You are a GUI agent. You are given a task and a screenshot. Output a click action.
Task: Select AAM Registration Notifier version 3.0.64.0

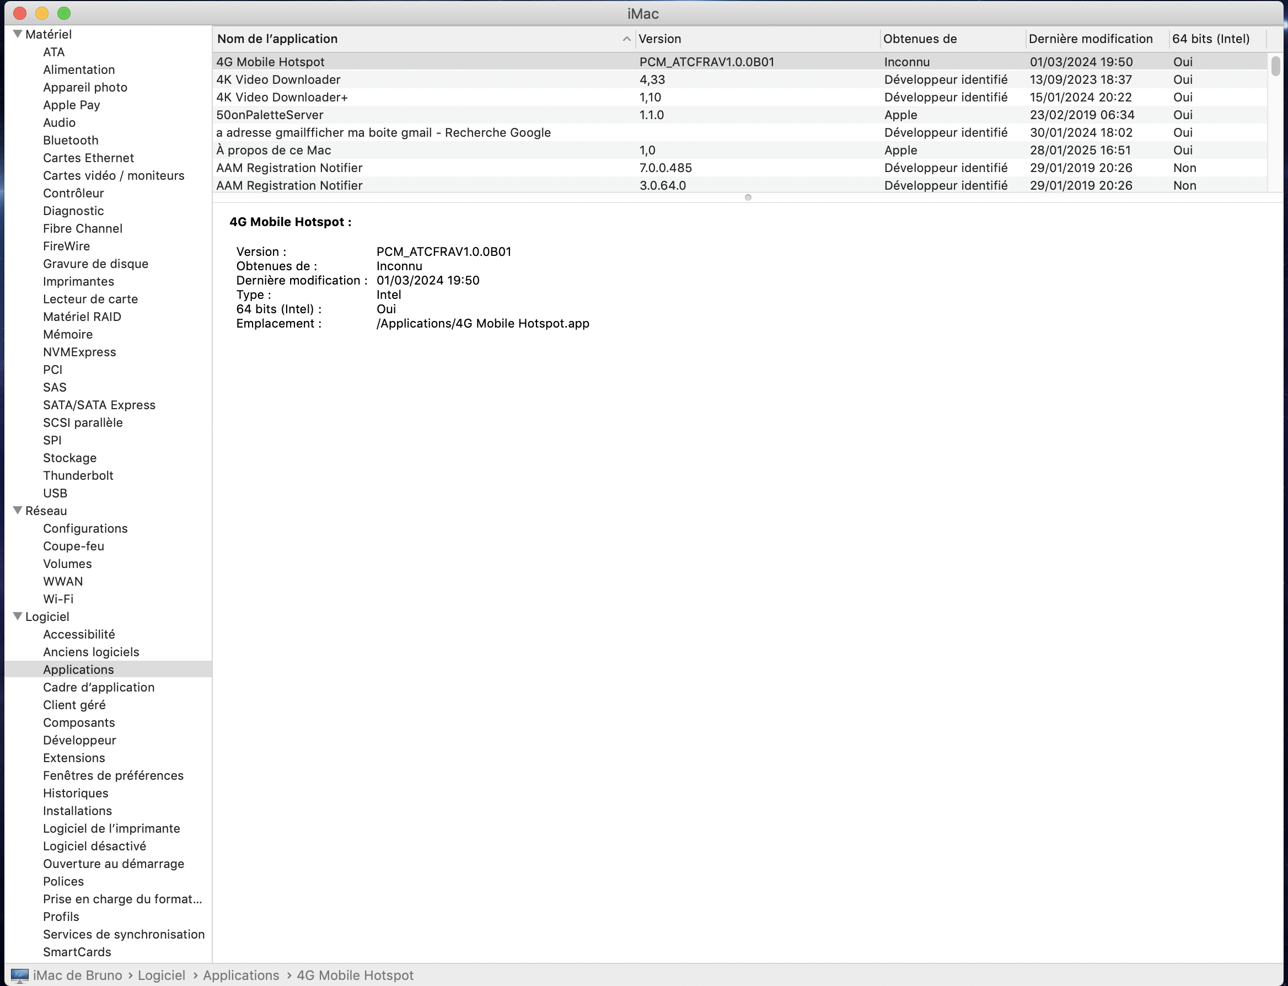tap(739, 185)
